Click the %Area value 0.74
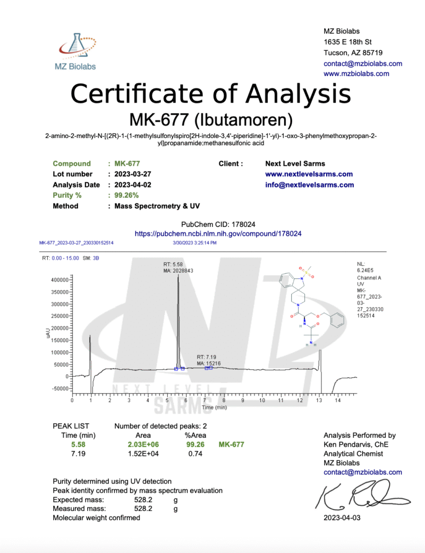Image resolution: width=425 pixels, height=553 pixels. tap(195, 454)
